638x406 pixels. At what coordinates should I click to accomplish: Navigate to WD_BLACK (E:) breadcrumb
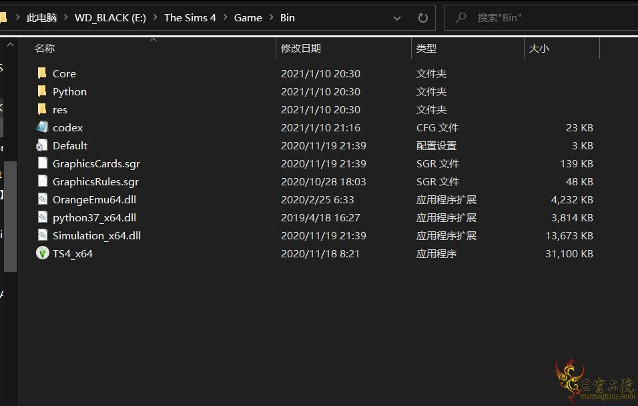(110, 18)
